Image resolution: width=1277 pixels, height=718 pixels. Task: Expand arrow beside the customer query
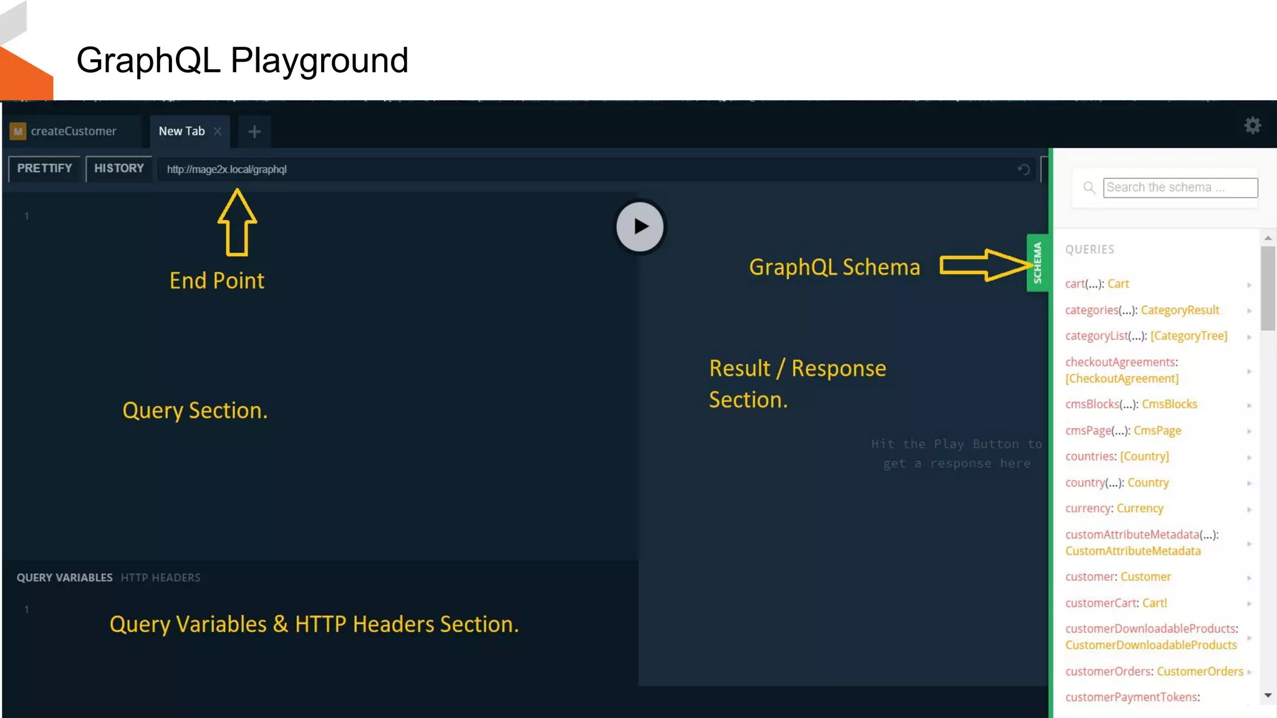(x=1249, y=578)
